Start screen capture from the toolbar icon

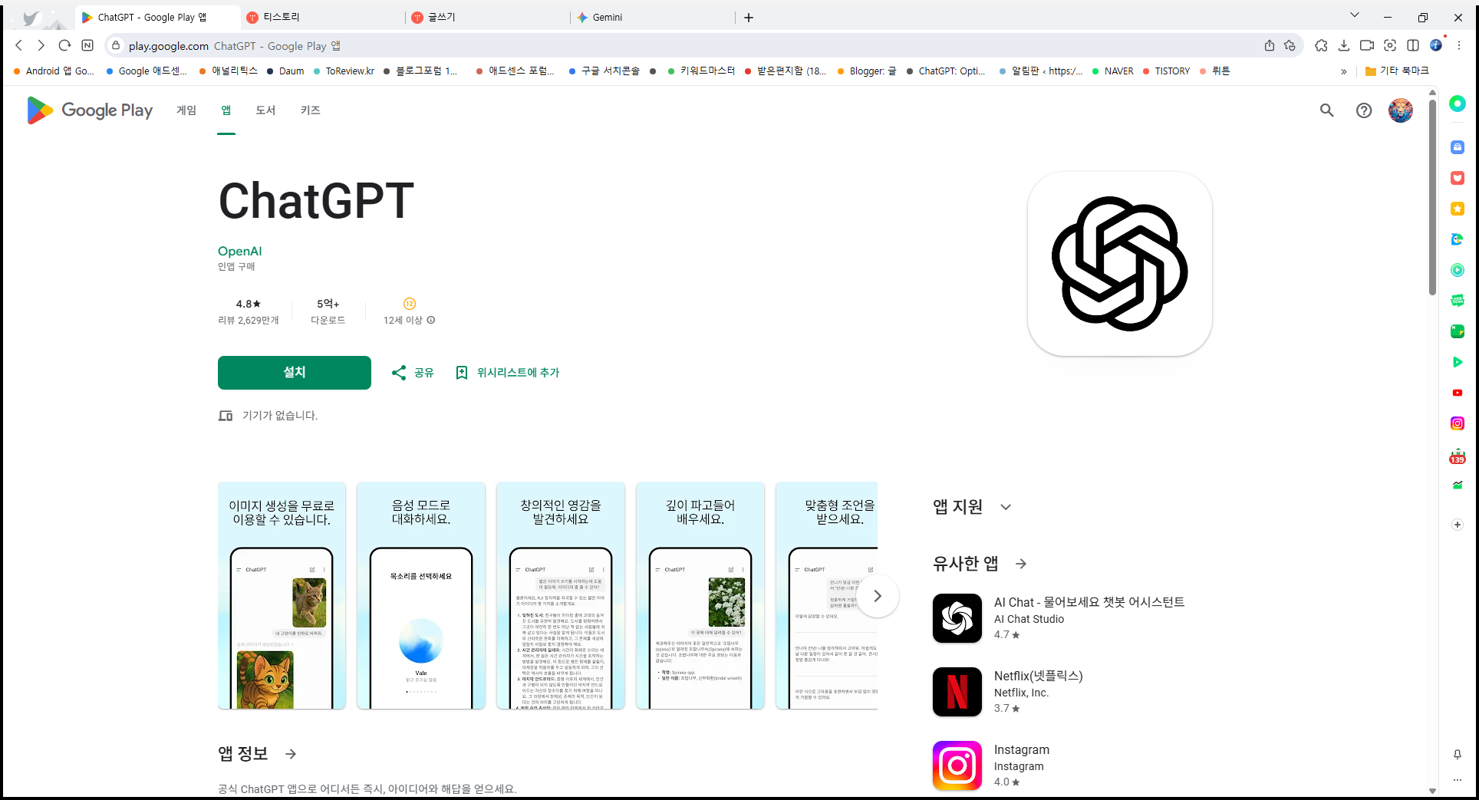(x=1390, y=45)
